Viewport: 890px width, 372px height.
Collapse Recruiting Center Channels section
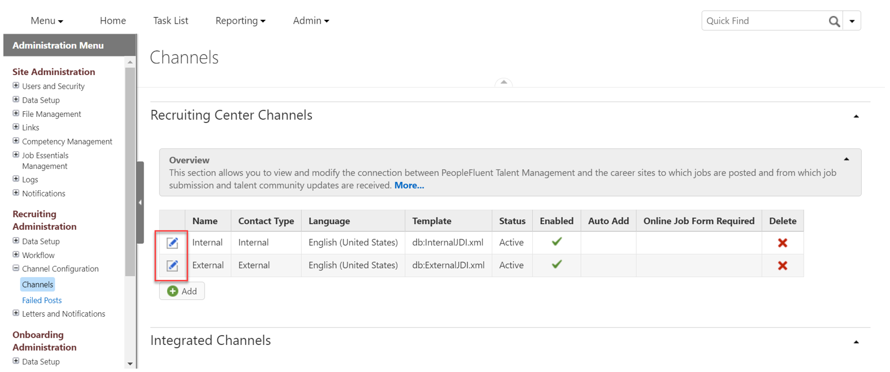pos(856,116)
